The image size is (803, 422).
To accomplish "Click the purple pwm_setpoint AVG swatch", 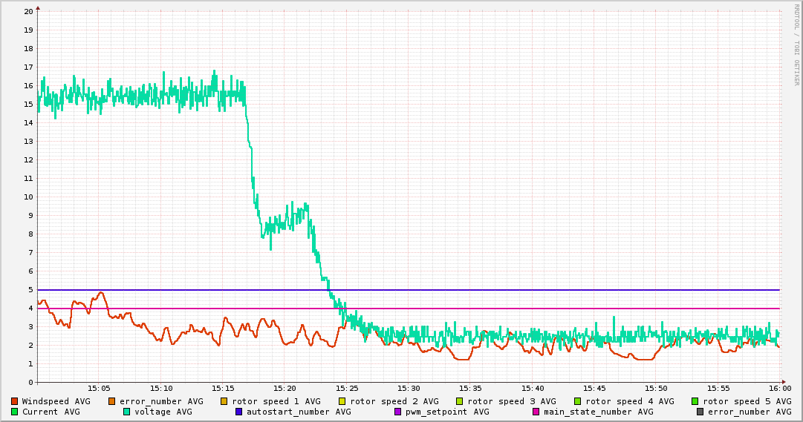I will (398, 412).
